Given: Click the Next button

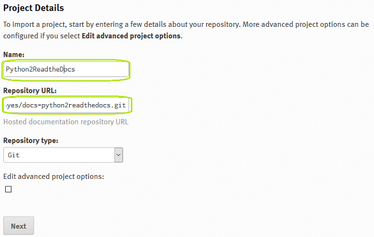Looking at the screenshot, I should point(19,226).
